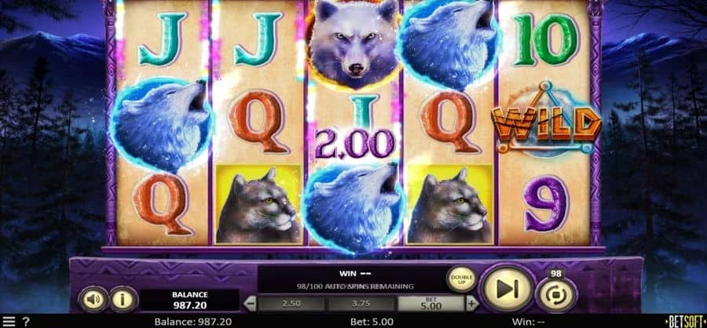The image size is (707, 328).
Task: Select the 2.50 bet option
Action: [x=291, y=303]
